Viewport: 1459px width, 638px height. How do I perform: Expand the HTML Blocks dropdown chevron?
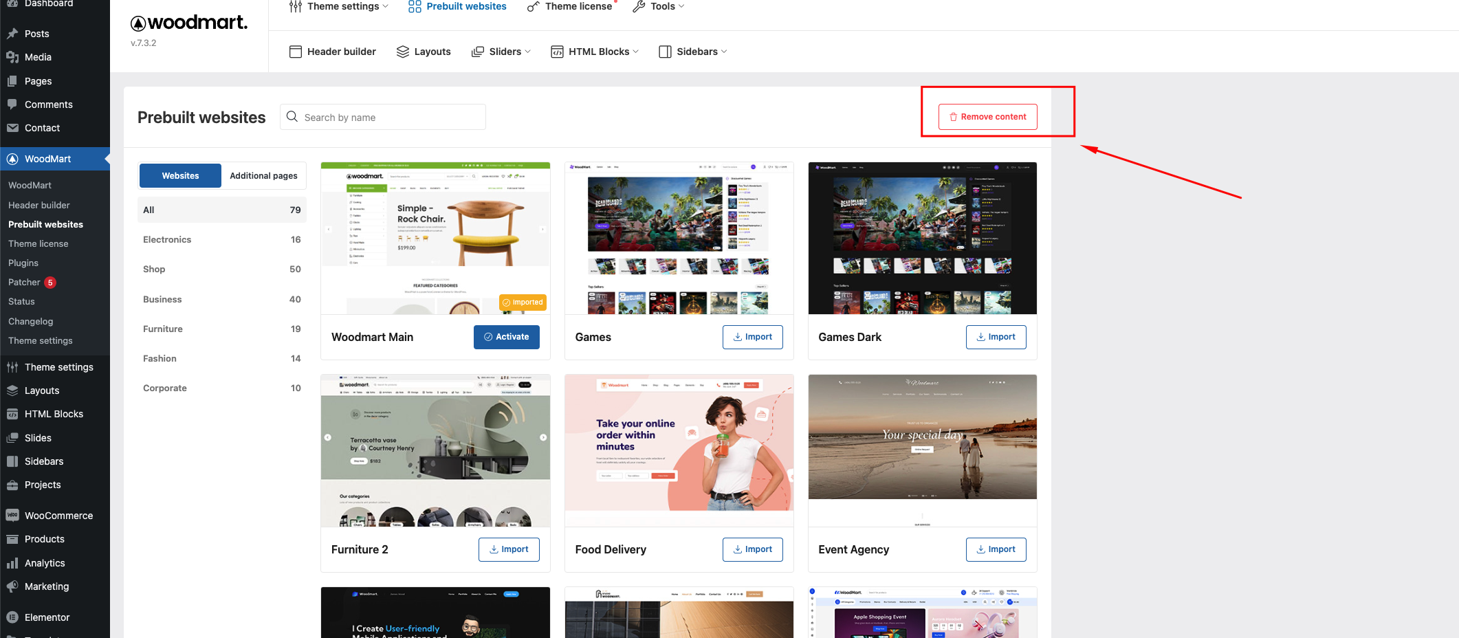click(x=635, y=52)
